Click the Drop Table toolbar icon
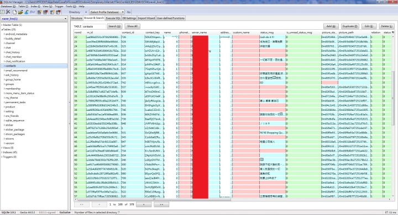 tap(45, 12)
